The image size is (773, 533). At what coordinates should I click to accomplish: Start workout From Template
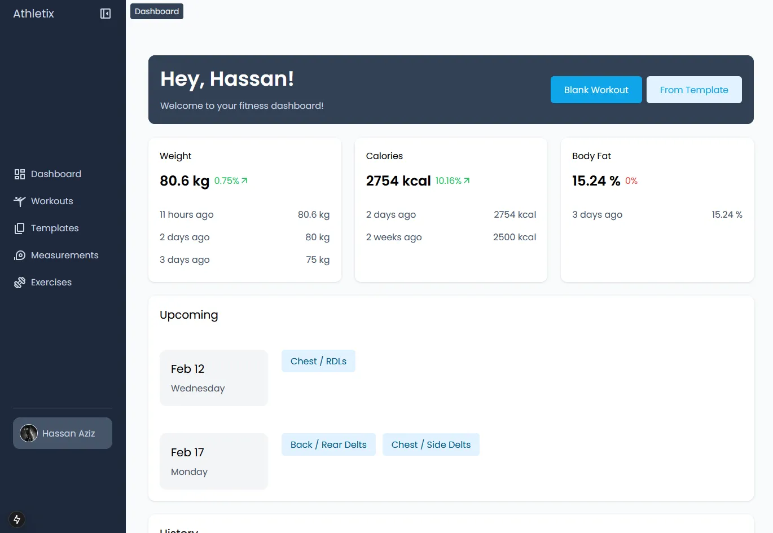(693, 90)
